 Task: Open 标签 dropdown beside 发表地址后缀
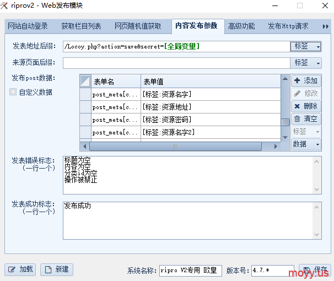[x=306, y=46]
